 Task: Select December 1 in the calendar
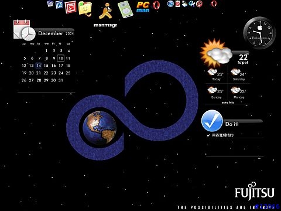pyautogui.click(x=46, y=51)
